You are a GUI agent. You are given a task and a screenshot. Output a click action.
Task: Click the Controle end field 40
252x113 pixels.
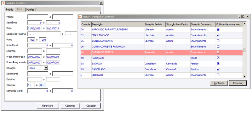point(43,85)
